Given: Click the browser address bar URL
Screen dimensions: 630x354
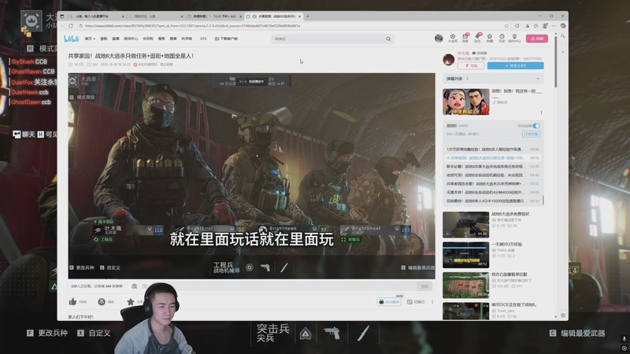Looking at the screenshot, I should (x=192, y=26).
